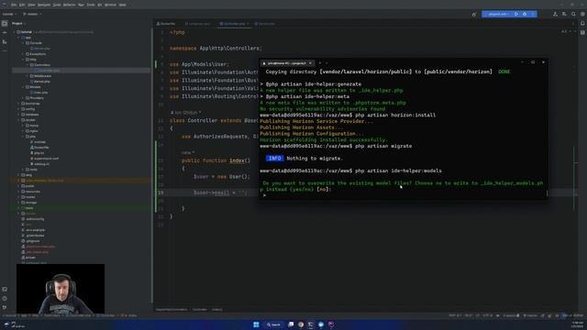Open the run configuration dropdown
587x330 pixels.
click(x=498, y=15)
